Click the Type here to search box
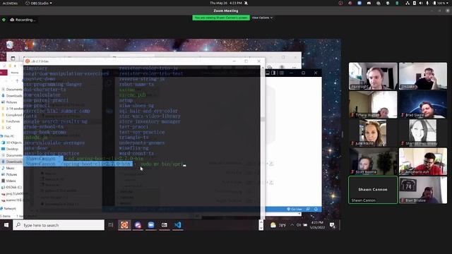 pyautogui.click(x=59, y=225)
